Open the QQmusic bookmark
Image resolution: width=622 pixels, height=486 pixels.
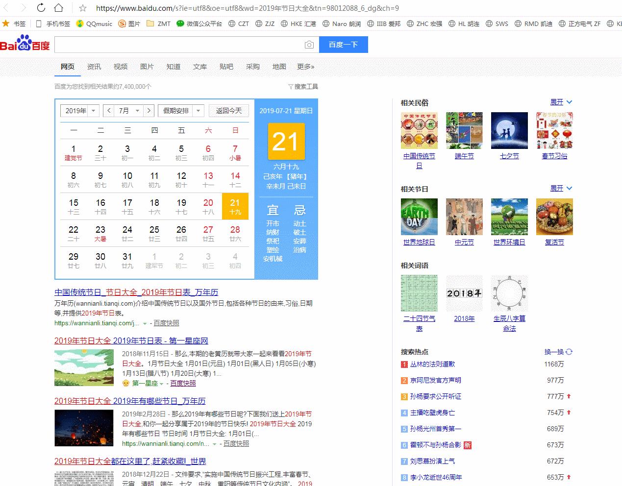pos(95,23)
